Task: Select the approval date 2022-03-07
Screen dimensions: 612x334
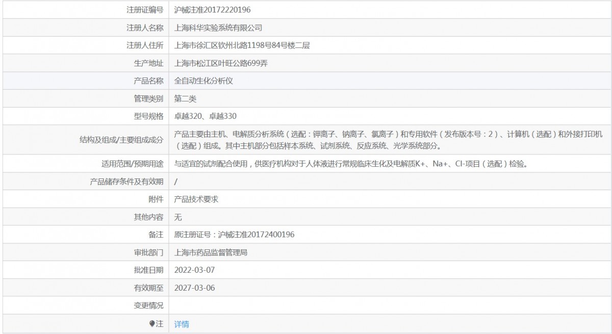Action: [194, 270]
